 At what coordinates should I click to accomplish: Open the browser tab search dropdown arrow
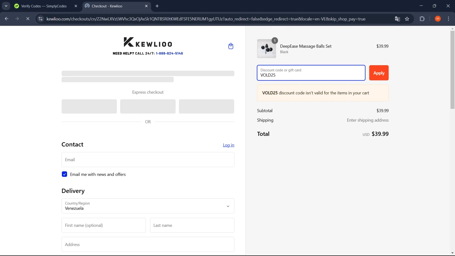coord(6,6)
